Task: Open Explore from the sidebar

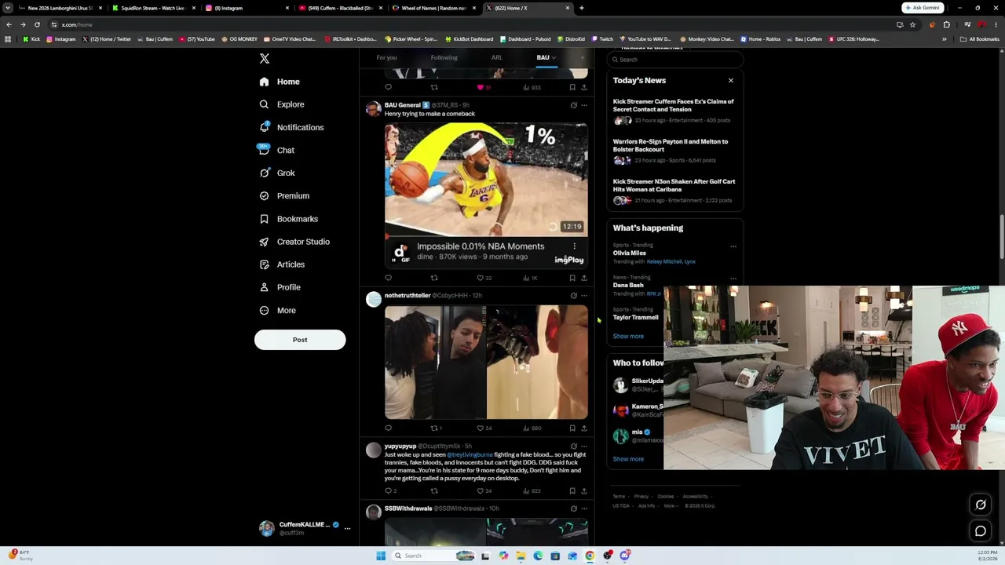Action: coord(283,104)
